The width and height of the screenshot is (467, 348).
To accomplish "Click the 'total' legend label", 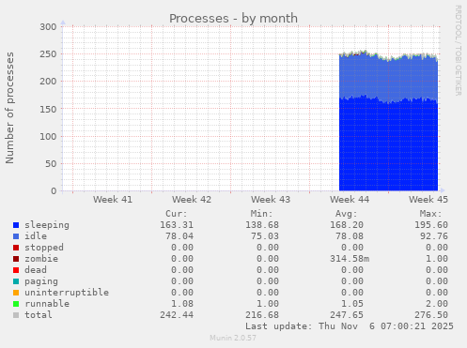I will (39, 315).
